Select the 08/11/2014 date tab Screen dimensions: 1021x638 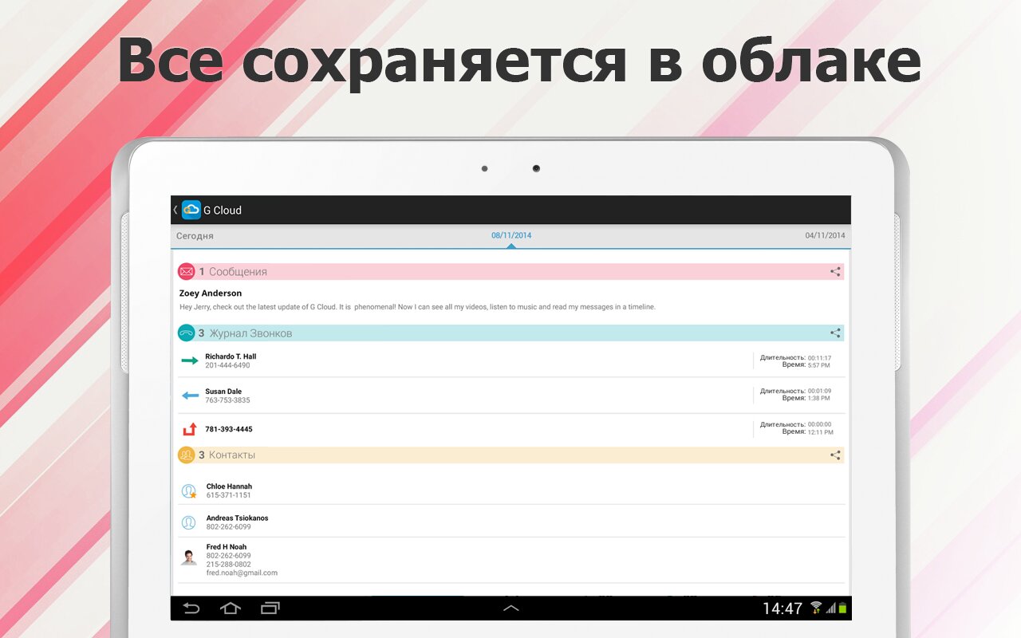pos(511,236)
